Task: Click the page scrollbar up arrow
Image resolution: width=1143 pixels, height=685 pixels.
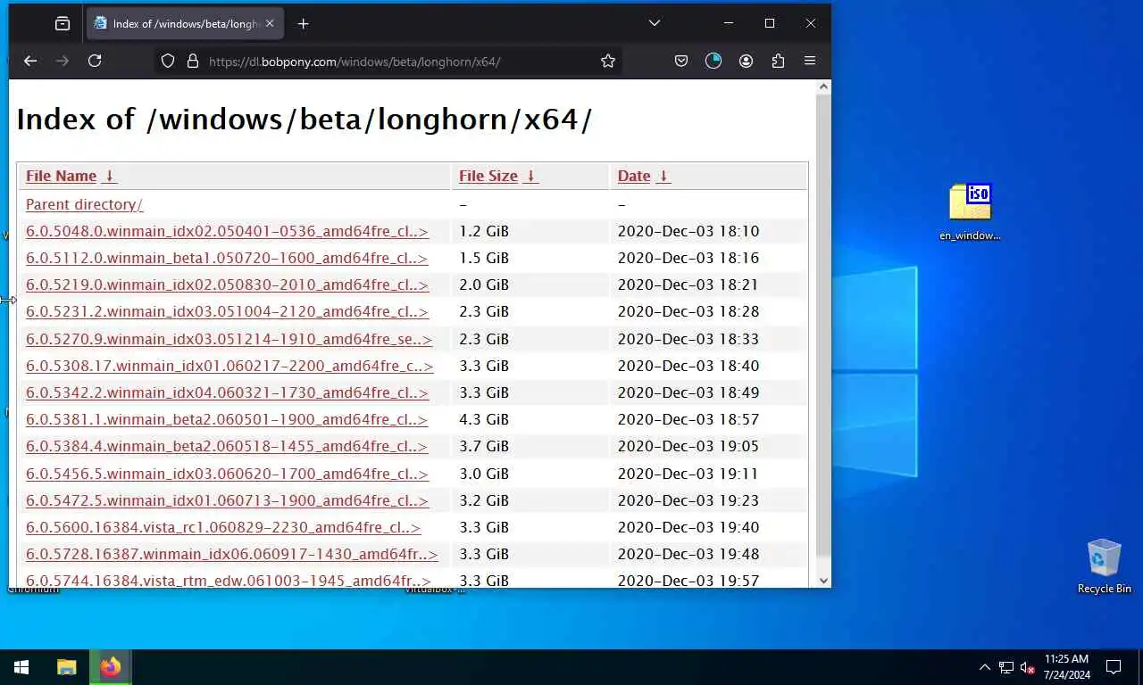Action: click(823, 87)
